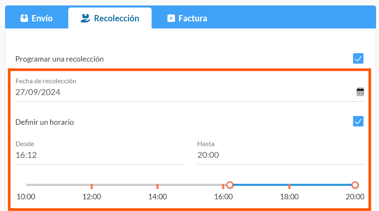This screenshot has height=211, width=379.
Task: Click the slider end handle at 20:00
Action: point(355,185)
